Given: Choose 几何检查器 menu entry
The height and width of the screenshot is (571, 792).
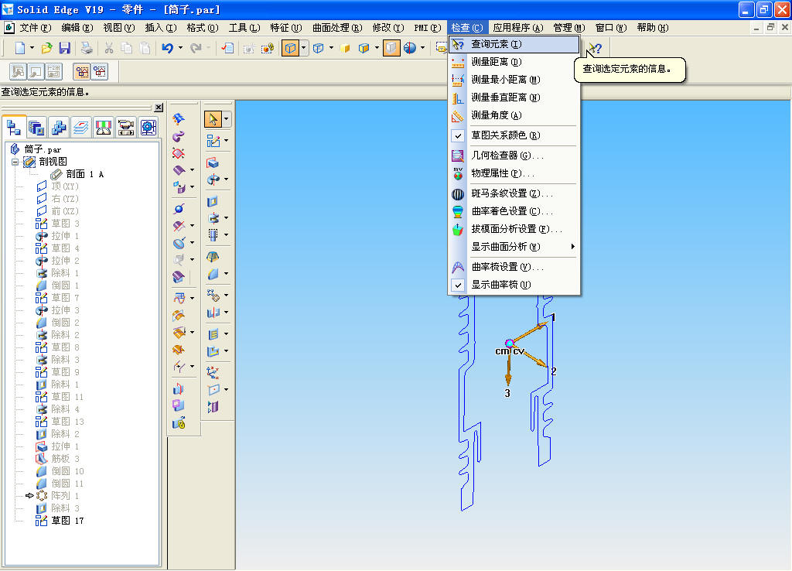Looking at the screenshot, I should pyautogui.click(x=514, y=156).
